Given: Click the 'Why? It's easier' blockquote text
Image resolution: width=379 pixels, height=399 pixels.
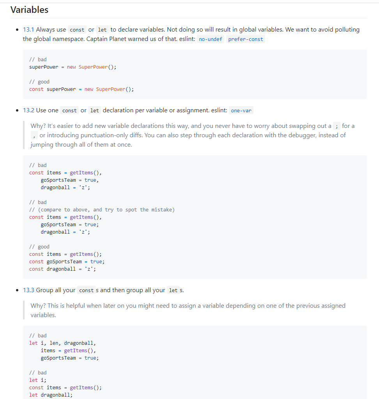Looking at the screenshot, I should (x=192, y=135).
